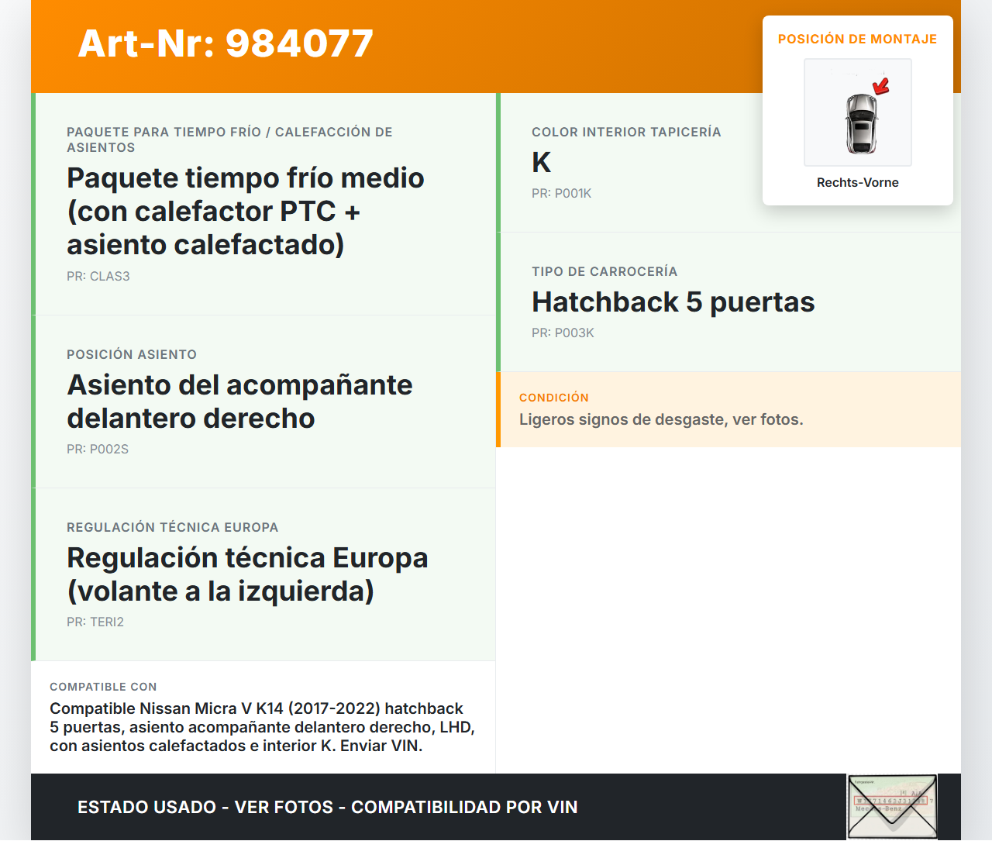The height and width of the screenshot is (841, 992).
Task: Click the ESTADO USADO - VER FOTOS footer text
Action: tap(328, 807)
